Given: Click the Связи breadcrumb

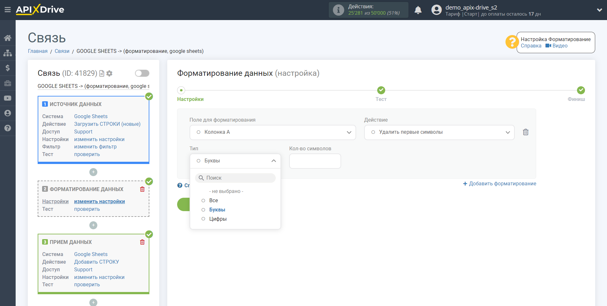Looking at the screenshot, I should point(62,51).
